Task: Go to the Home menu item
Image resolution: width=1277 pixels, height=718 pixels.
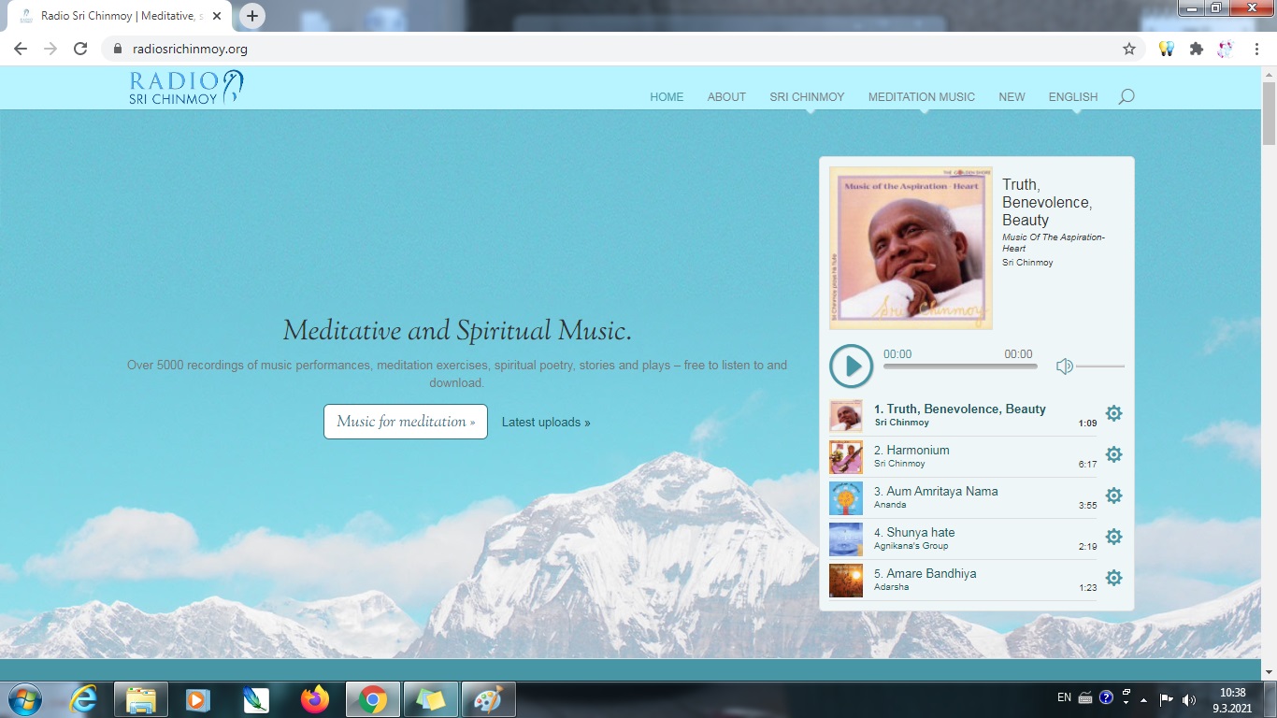Action: click(667, 96)
